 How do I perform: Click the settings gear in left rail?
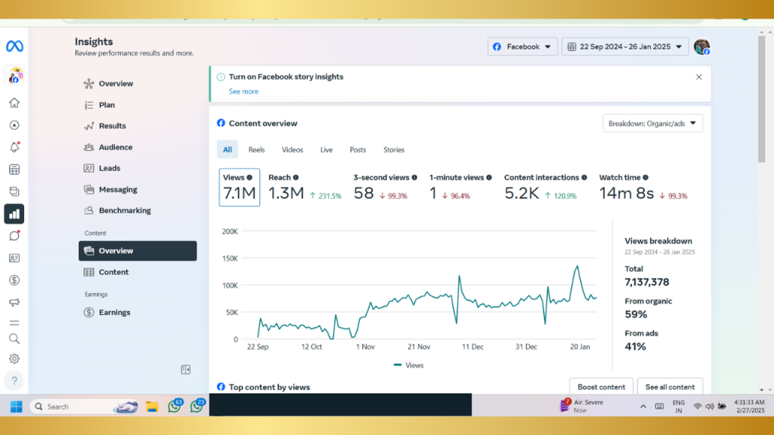[x=14, y=359]
